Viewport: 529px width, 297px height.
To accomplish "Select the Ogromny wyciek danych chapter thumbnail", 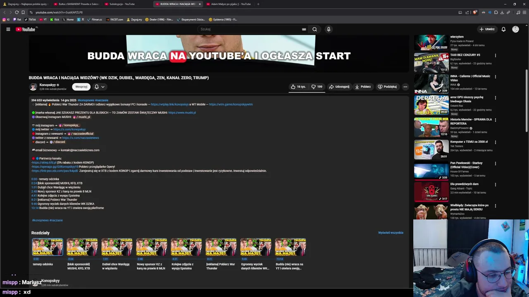I will (x=256, y=247).
